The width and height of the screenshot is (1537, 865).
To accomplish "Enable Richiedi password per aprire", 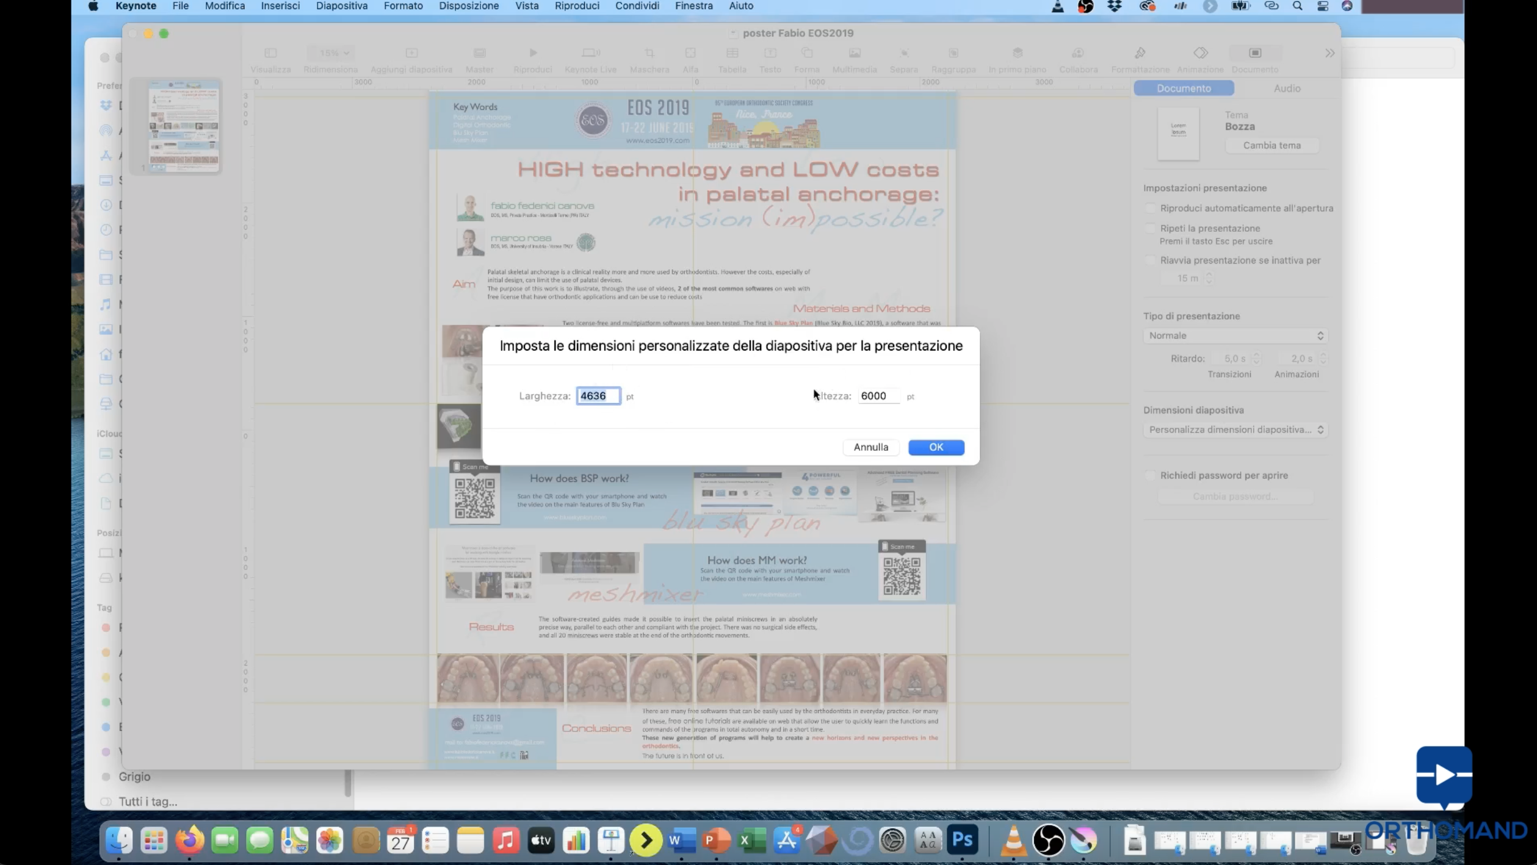I will pos(1151,476).
